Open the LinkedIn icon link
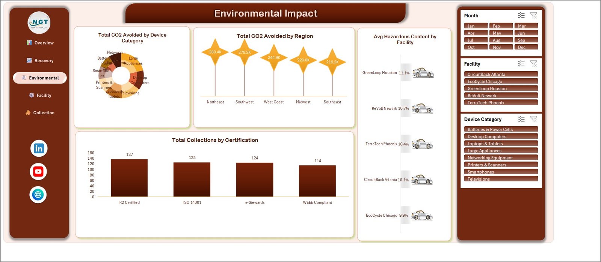The image size is (601, 262). (x=39, y=148)
